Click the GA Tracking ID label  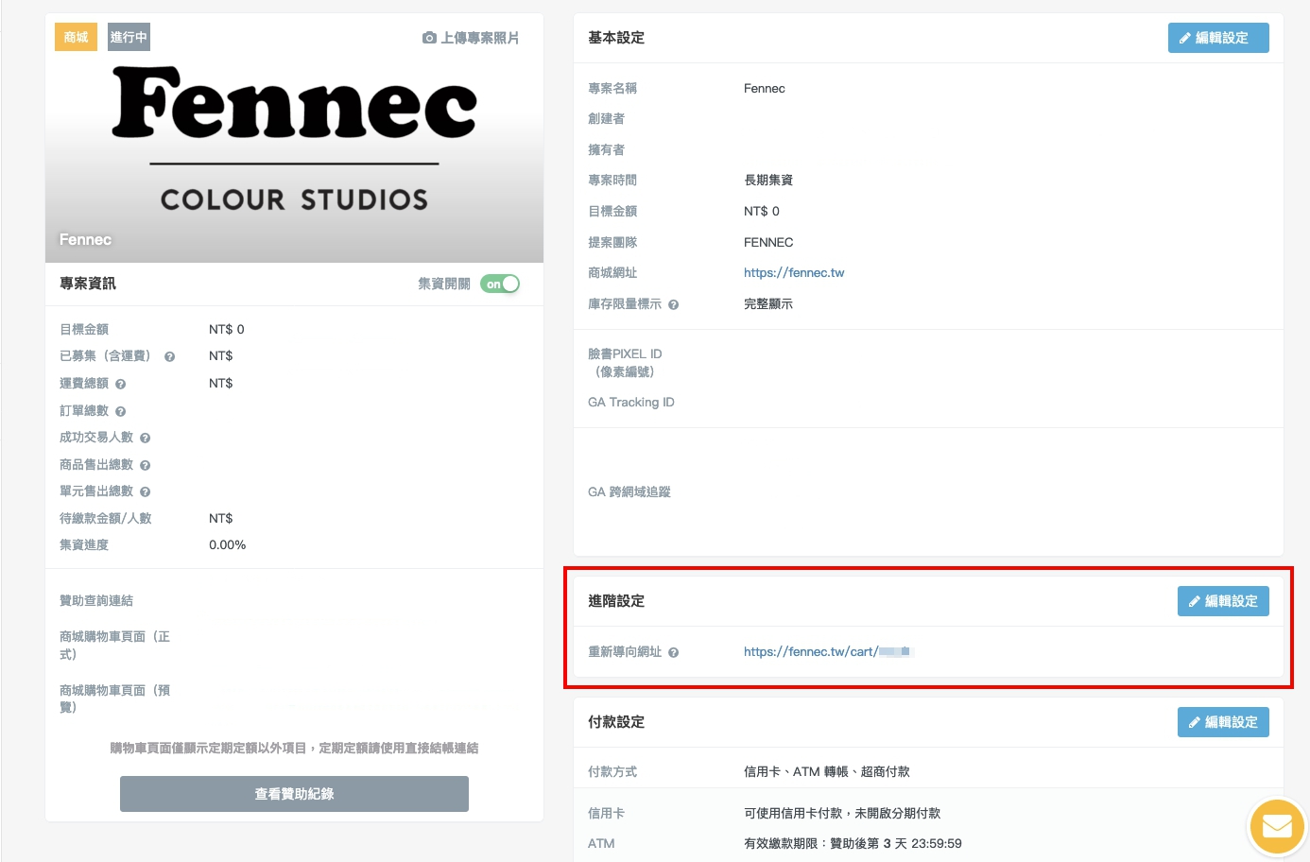[x=631, y=403]
